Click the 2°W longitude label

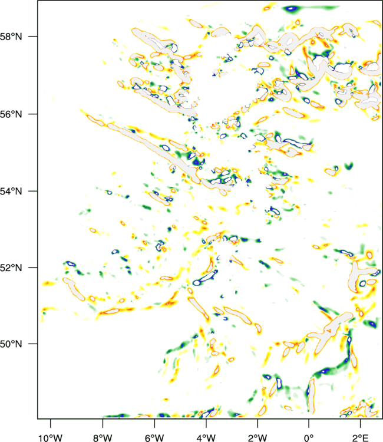(257, 437)
